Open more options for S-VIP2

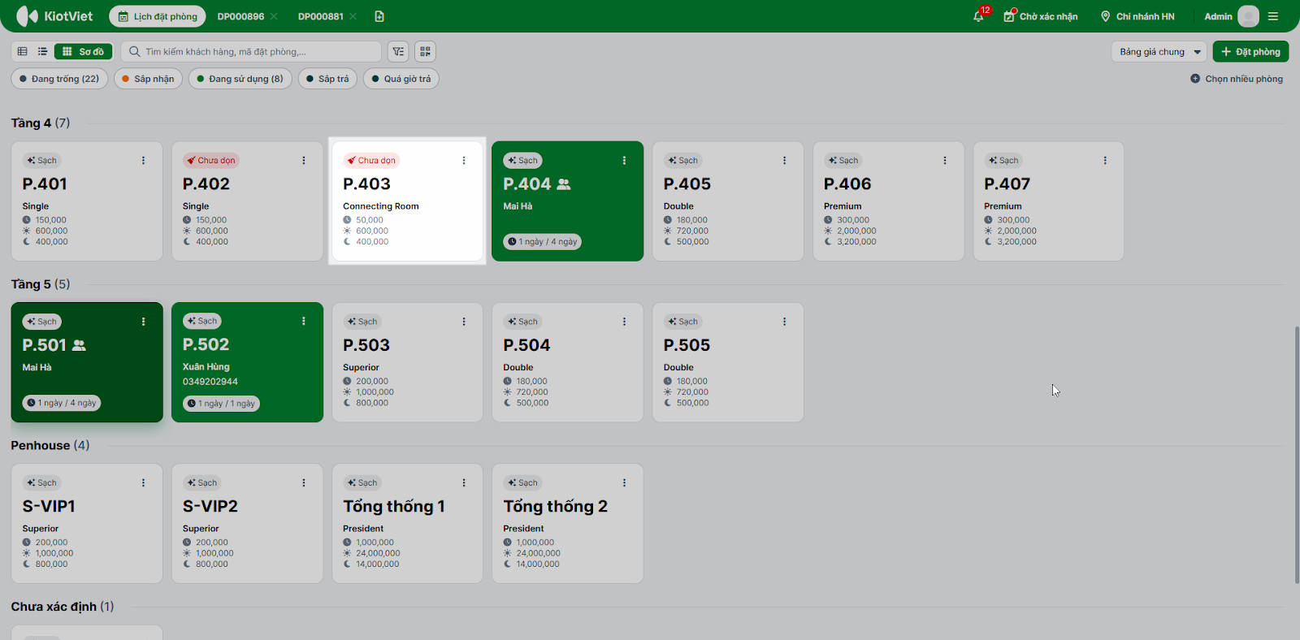point(304,482)
